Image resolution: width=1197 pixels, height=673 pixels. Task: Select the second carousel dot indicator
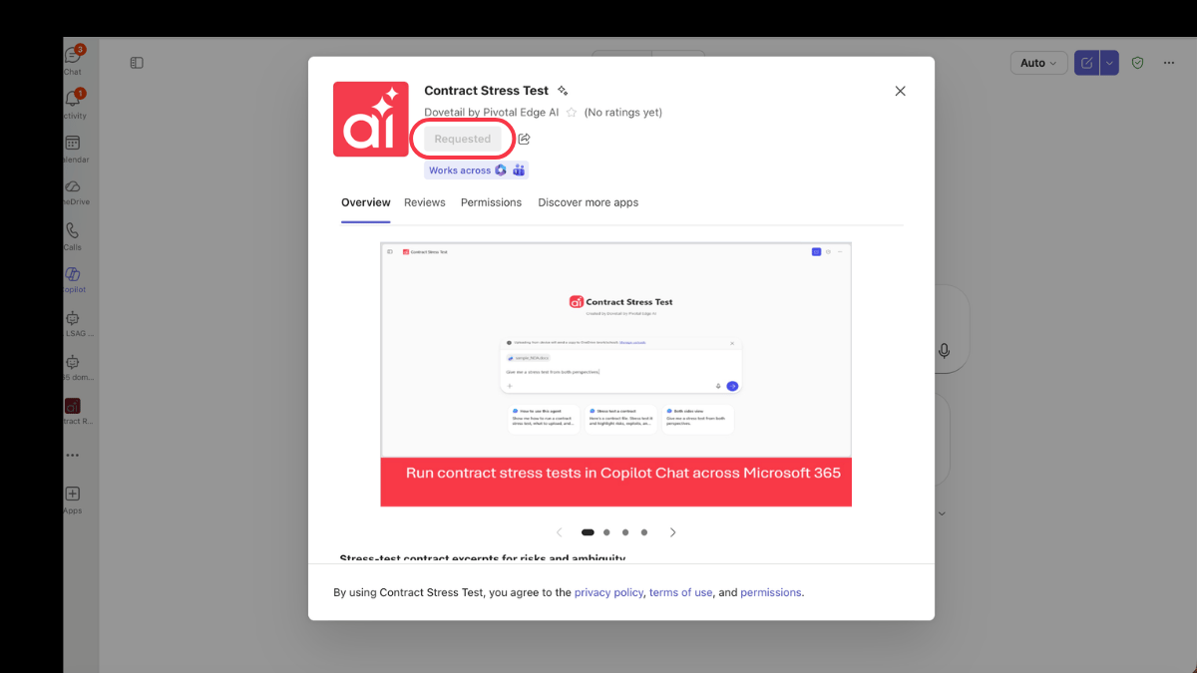(606, 532)
